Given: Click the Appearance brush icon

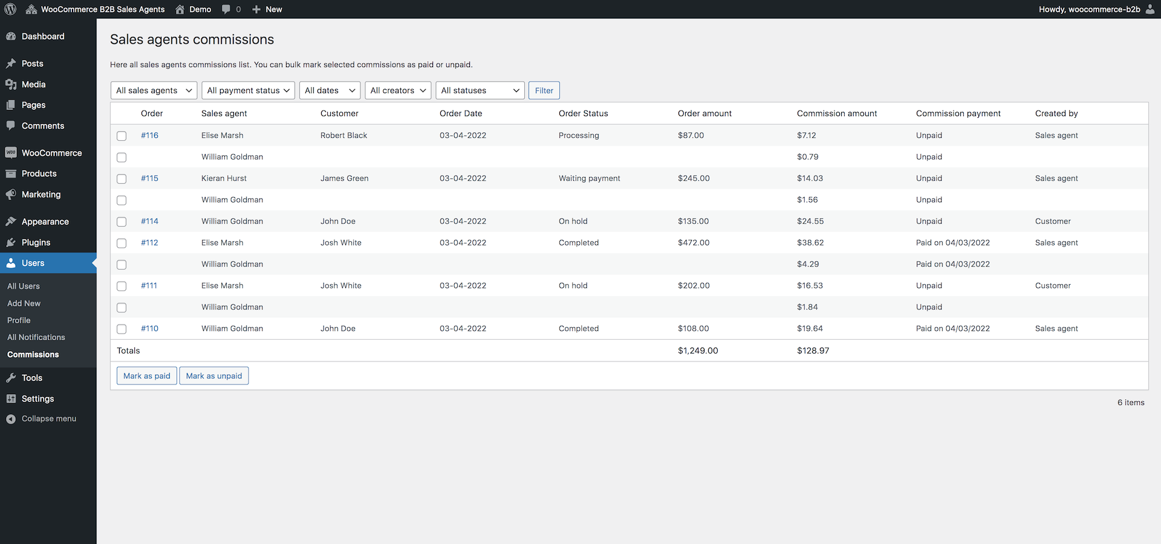Looking at the screenshot, I should (x=11, y=221).
